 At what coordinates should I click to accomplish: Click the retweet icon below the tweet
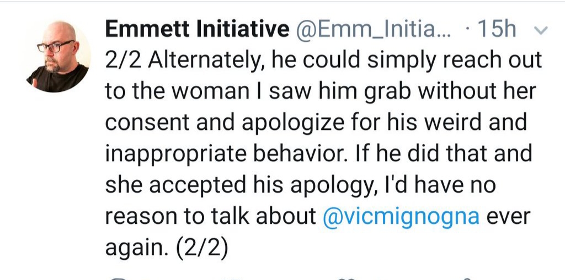231,278
